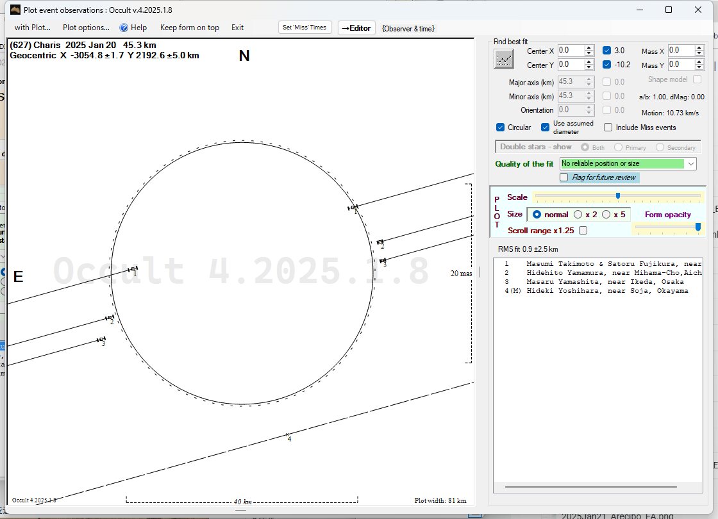Open the 'with Plot...' menu
Screen dimensions: 718x519
coord(33,28)
